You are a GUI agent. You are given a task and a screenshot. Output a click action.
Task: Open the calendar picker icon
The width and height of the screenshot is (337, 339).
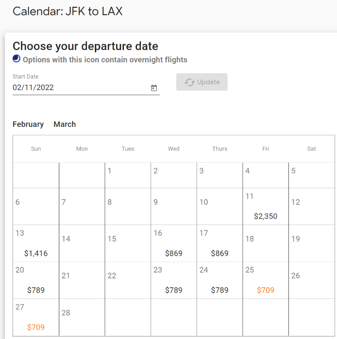(x=153, y=88)
